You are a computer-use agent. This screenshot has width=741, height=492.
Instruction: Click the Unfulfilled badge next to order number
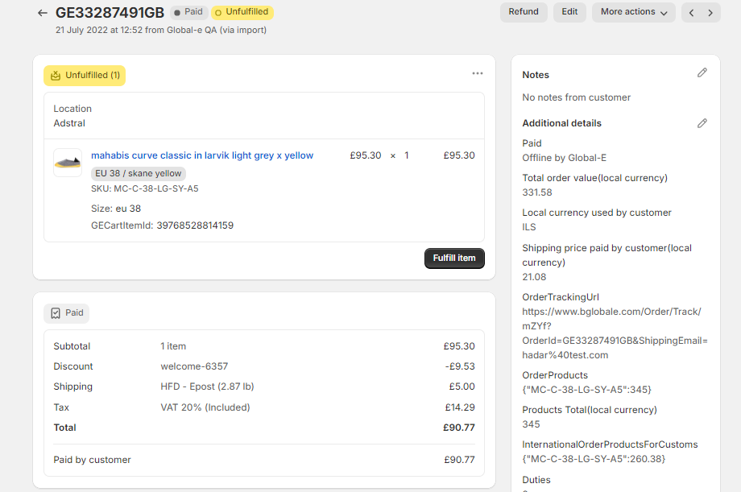(241, 12)
